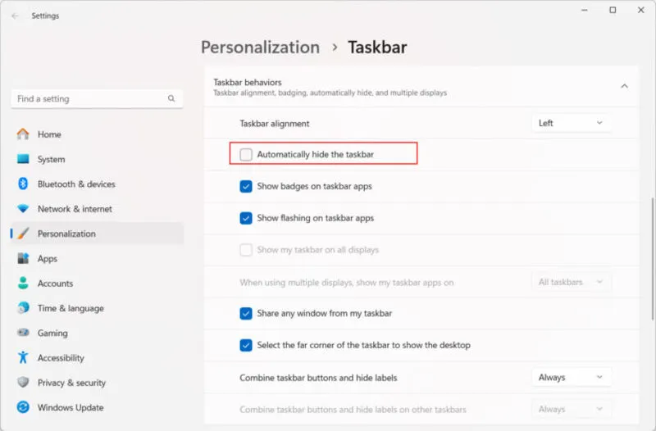Image resolution: width=656 pixels, height=431 pixels.
Task: Select the Gaming controller icon
Action: pyautogui.click(x=23, y=333)
